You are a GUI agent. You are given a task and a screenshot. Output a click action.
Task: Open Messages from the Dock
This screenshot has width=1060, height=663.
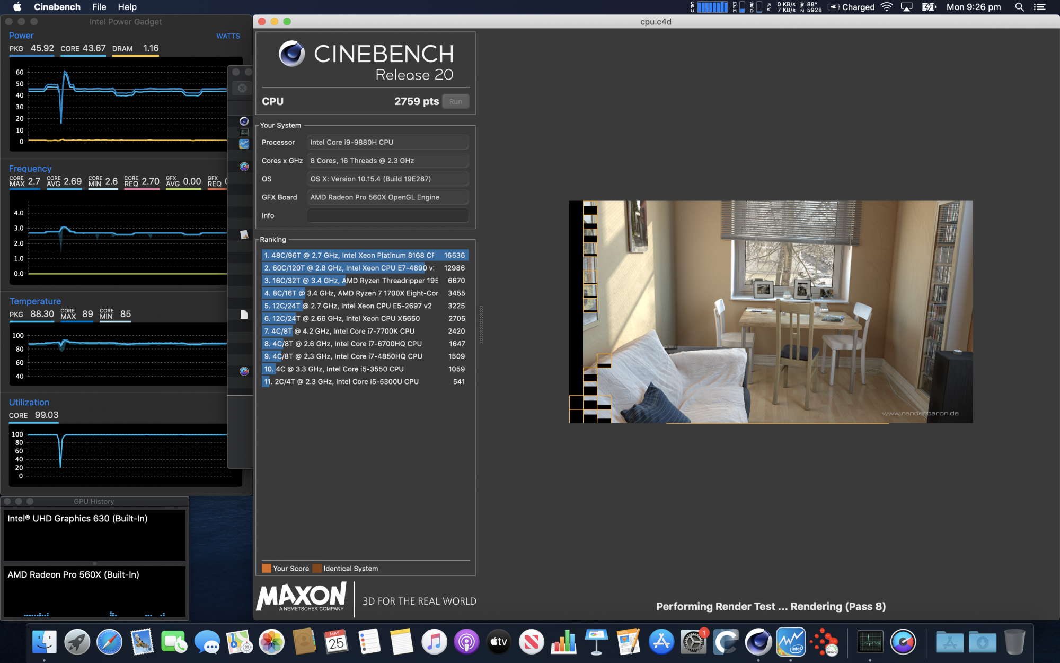click(207, 642)
